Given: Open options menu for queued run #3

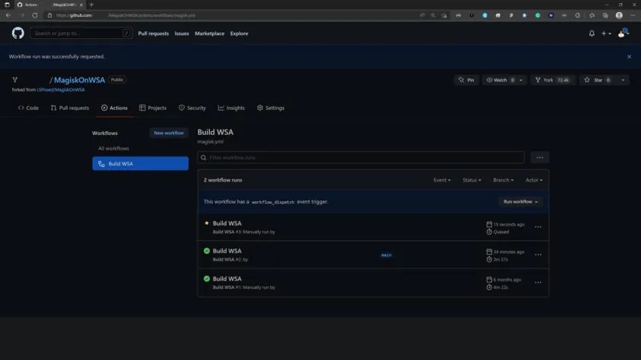Looking at the screenshot, I should (x=538, y=227).
